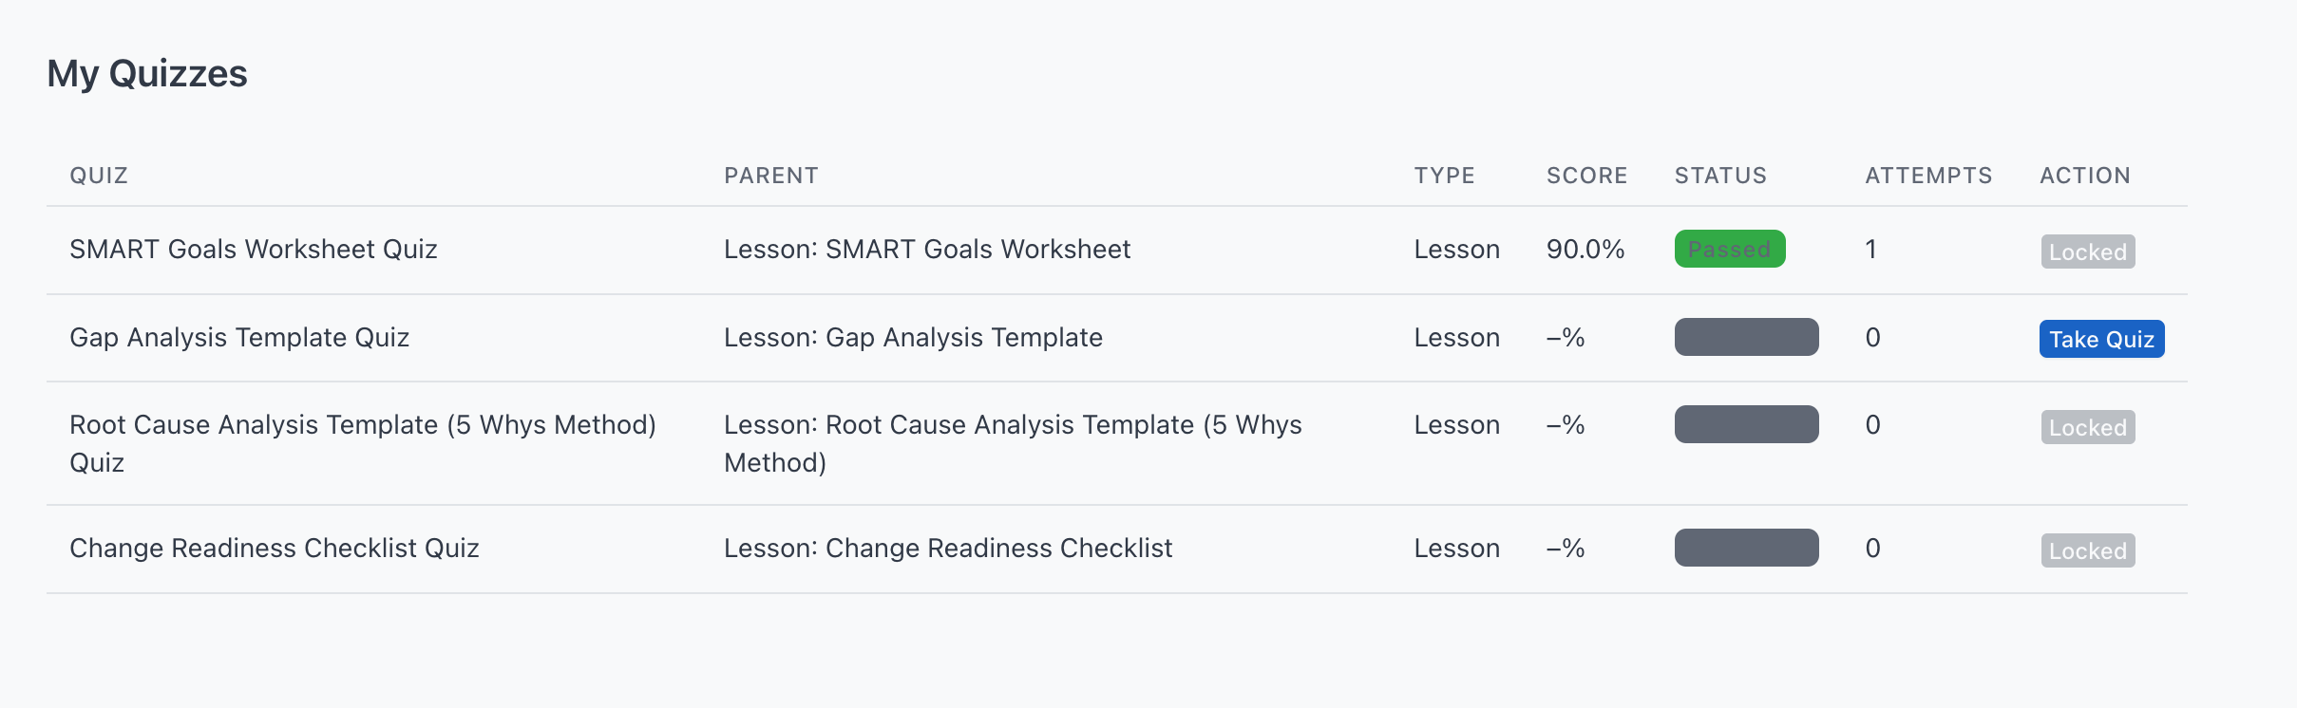
Task: Open Root Cause Analysis Template Quiz title
Action: tap(363, 443)
